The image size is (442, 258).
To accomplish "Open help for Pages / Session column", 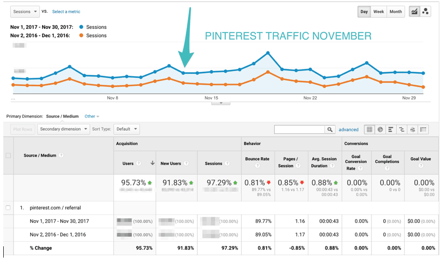I will point(298,166).
